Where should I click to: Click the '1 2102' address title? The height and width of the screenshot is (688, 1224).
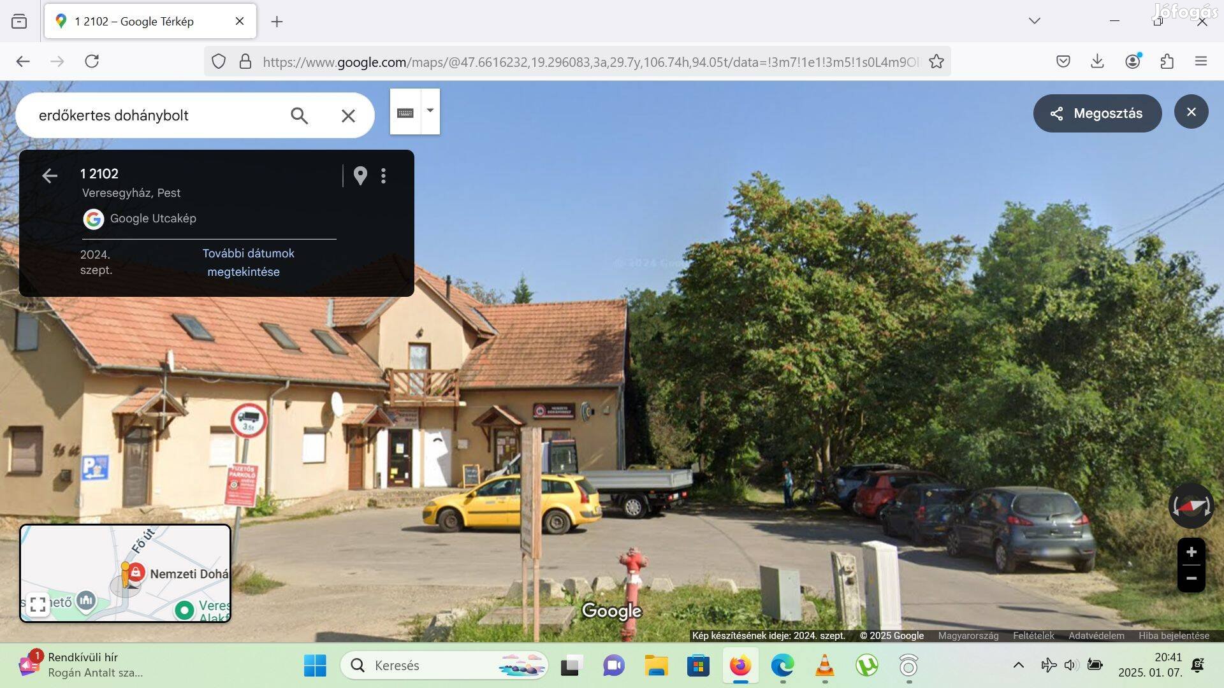pyautogui.click(x=99, y=174)
